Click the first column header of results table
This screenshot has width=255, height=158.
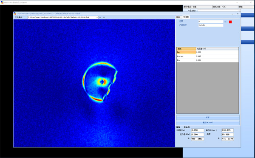click(x=187, y=49)
